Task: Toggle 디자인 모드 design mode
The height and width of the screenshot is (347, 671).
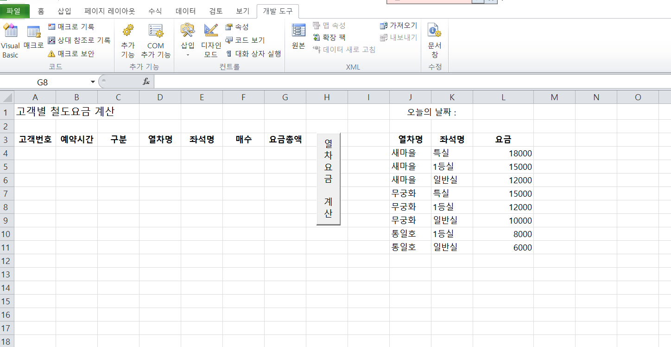Action: tap(211, 41)
